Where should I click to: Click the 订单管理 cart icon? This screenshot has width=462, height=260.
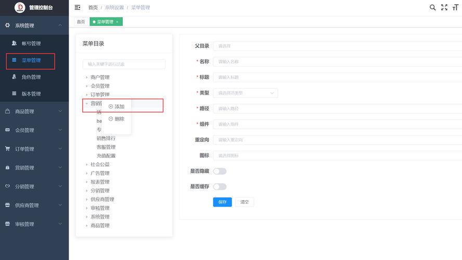tap(7, 149)
